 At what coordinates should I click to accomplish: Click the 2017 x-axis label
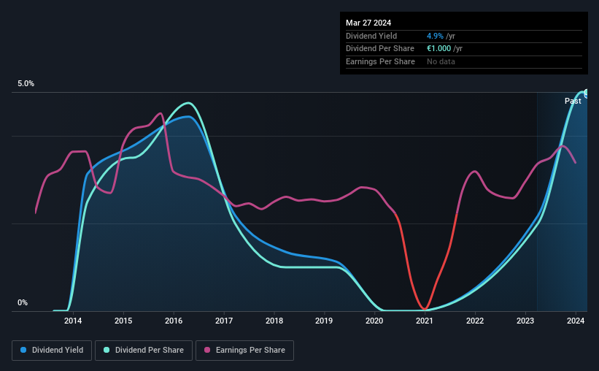coord(224,321)
